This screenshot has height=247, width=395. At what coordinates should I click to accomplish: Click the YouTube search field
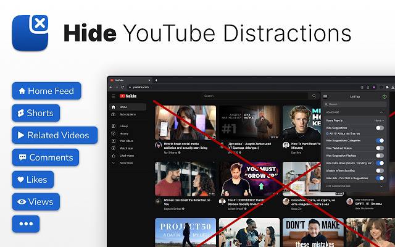pyautogui.click(x=254, y=96)
